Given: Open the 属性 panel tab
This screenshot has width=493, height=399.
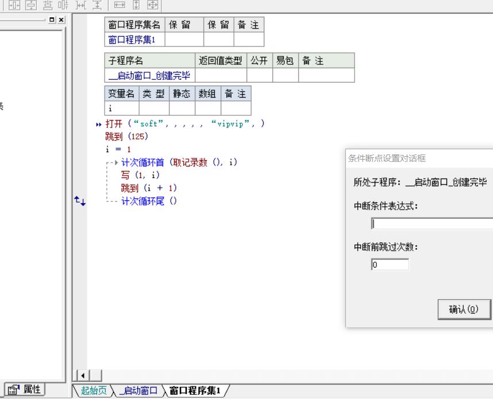Looking at the screenshot, I should (25, 390).
